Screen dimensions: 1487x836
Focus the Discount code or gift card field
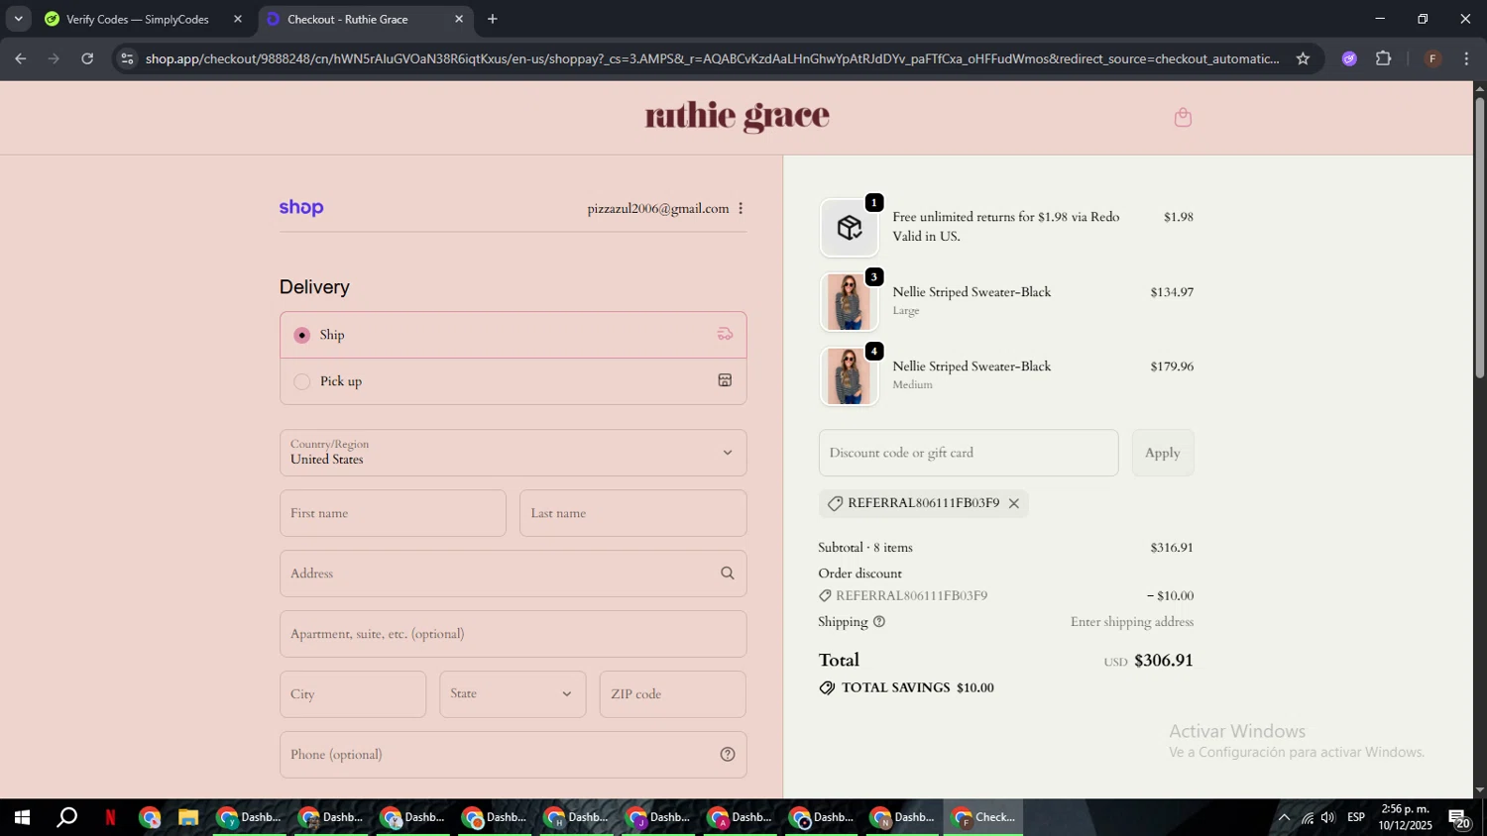(x=969, y=453)
